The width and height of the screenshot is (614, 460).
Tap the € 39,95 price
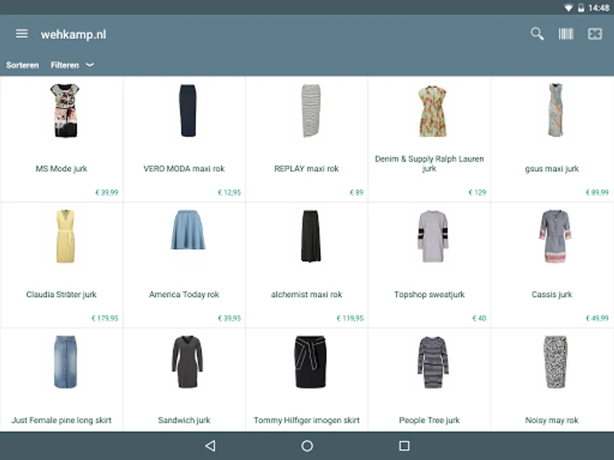coord(230,318)
